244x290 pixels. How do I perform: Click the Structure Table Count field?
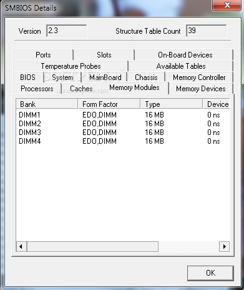[207, 31]
